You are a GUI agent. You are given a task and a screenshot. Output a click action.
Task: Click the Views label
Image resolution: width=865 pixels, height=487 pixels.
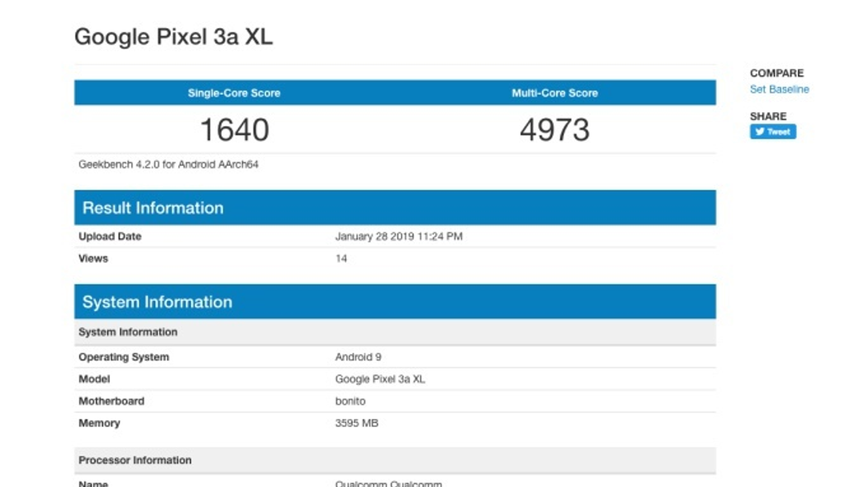[x=93, y=259]
